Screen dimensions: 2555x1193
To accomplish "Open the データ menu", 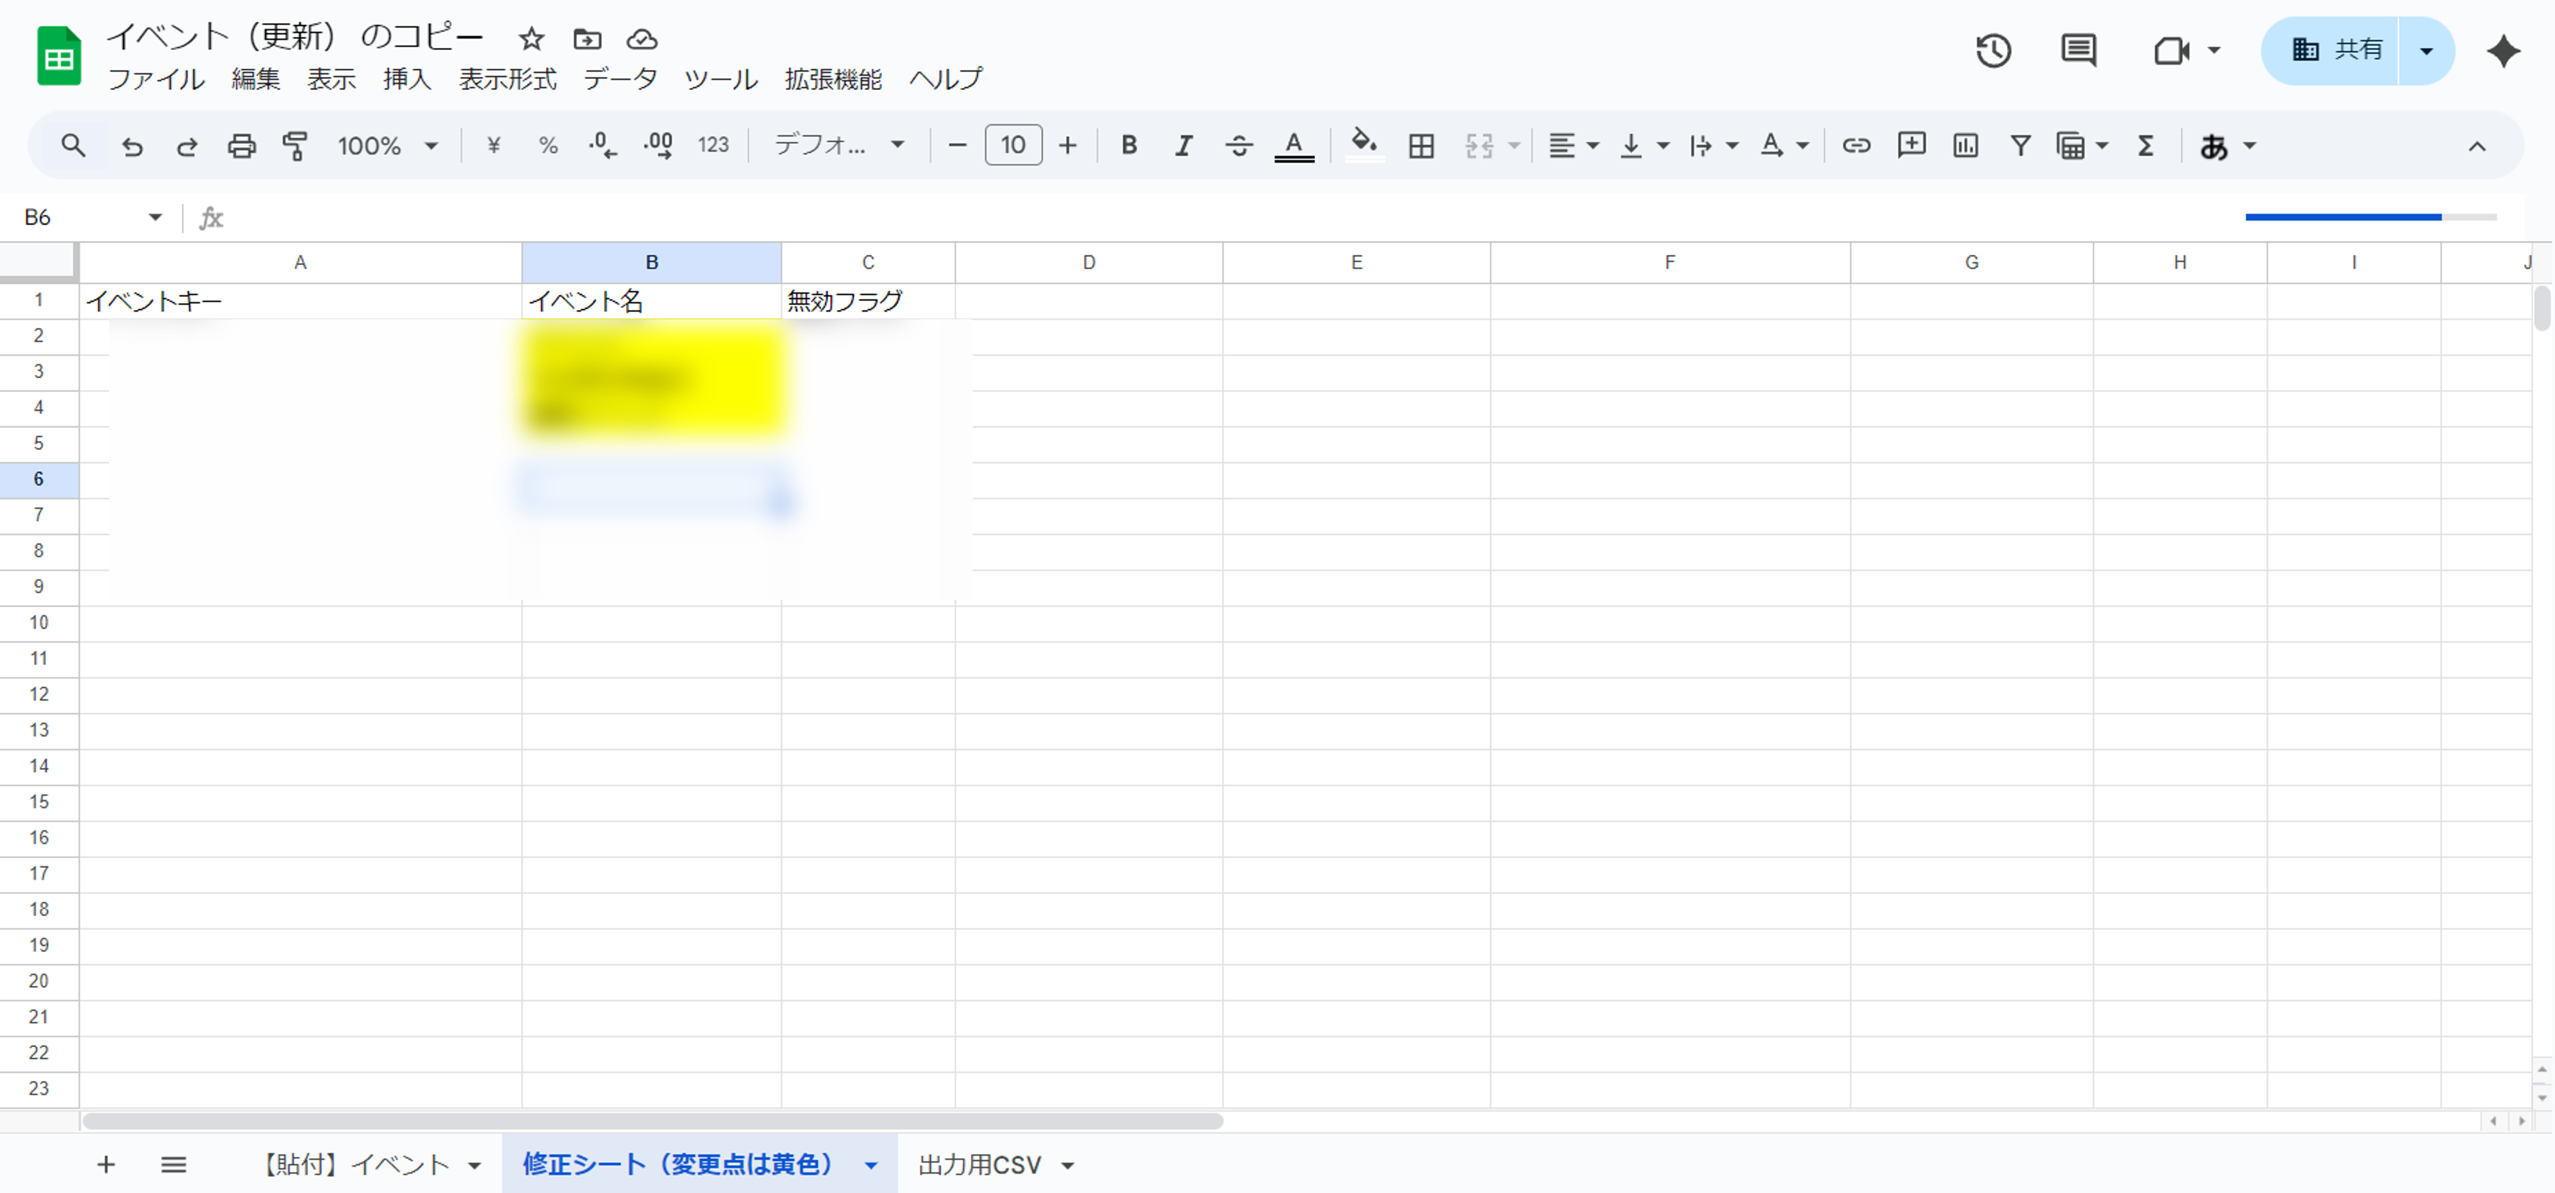I will tap(620, 80).
